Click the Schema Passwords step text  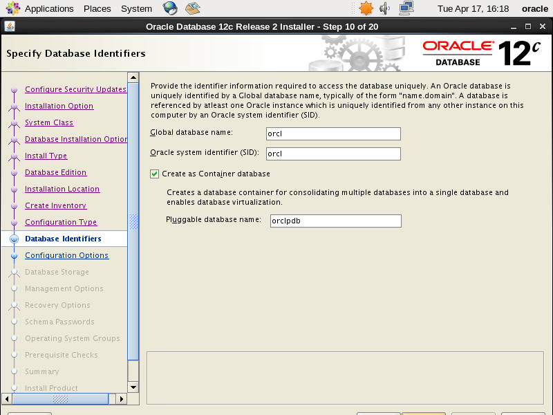(x=60, y=322)
